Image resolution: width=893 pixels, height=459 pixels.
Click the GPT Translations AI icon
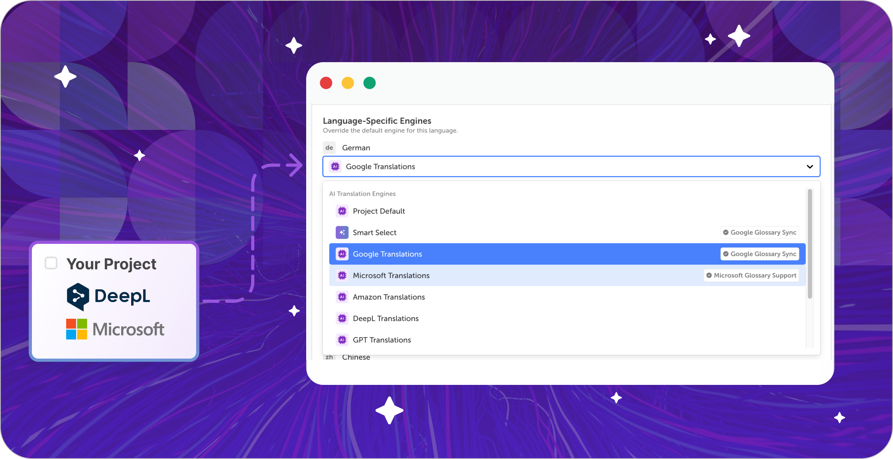342,340
